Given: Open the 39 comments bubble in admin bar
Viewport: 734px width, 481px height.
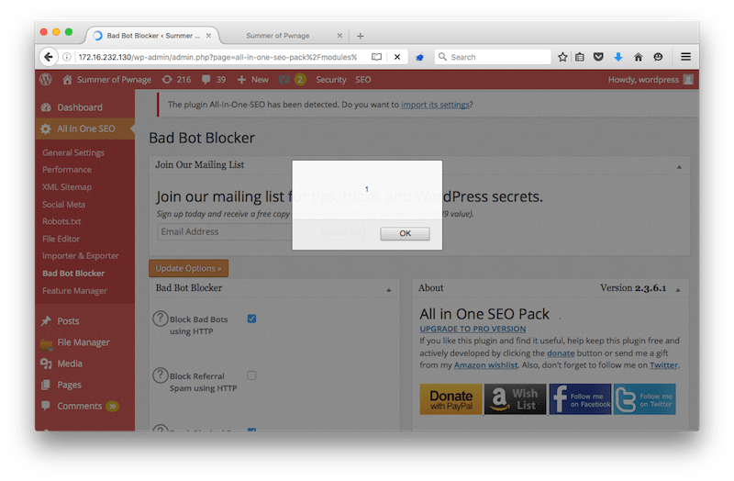Looking at the screenshot, I should (214, 80).
